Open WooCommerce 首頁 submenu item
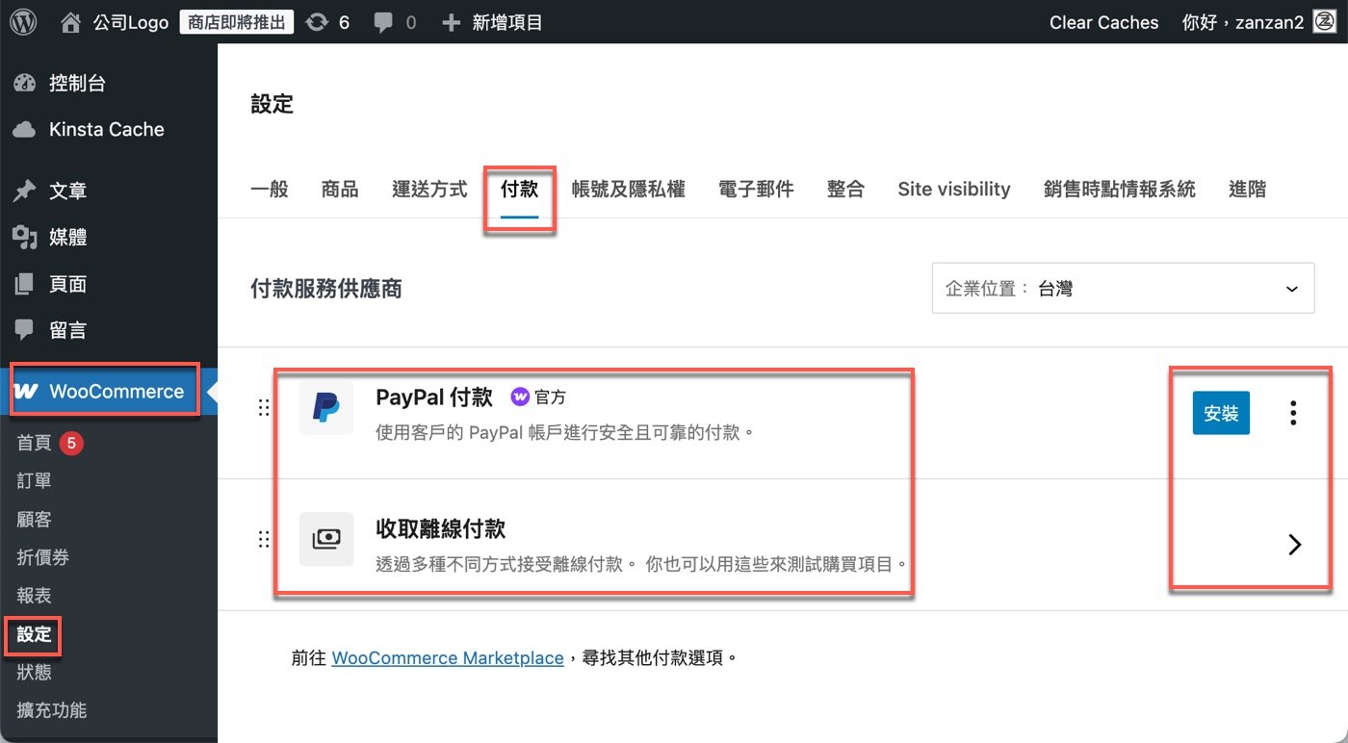Screen dimensions: 1348x743 pos(35,443)
